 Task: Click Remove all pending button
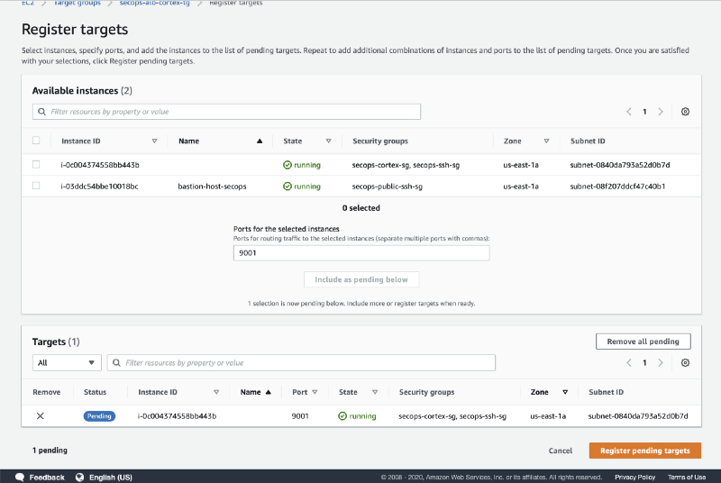pos(643,342)
